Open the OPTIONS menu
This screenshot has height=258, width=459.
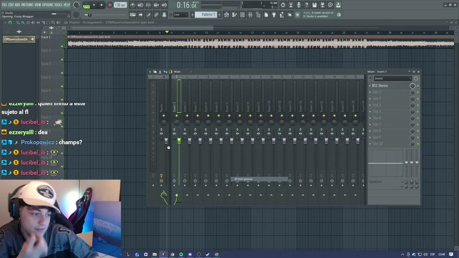(48, 5)
